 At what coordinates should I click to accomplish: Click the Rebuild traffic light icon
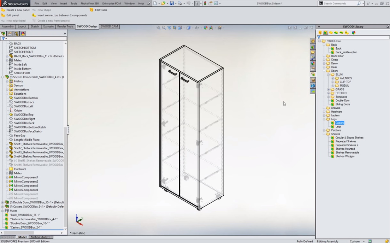(205, 4)
